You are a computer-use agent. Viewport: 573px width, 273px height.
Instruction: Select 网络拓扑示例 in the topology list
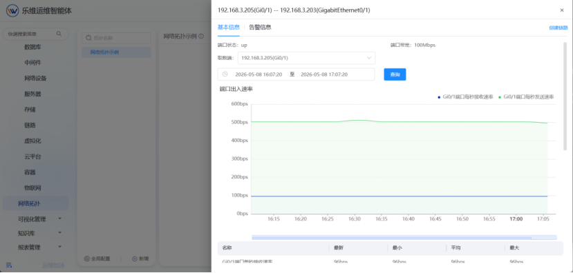116,52
